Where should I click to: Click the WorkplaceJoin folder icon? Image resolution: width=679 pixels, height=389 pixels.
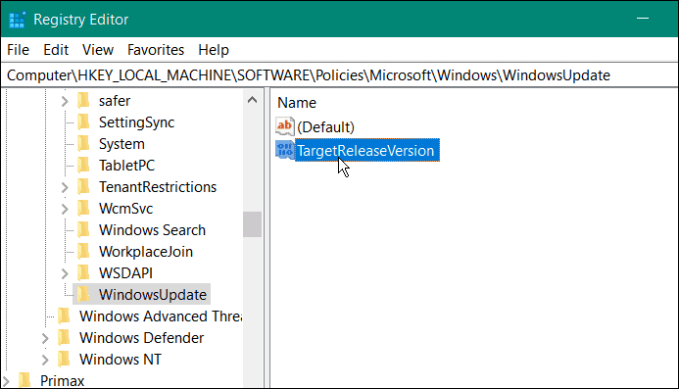(83, 252)
